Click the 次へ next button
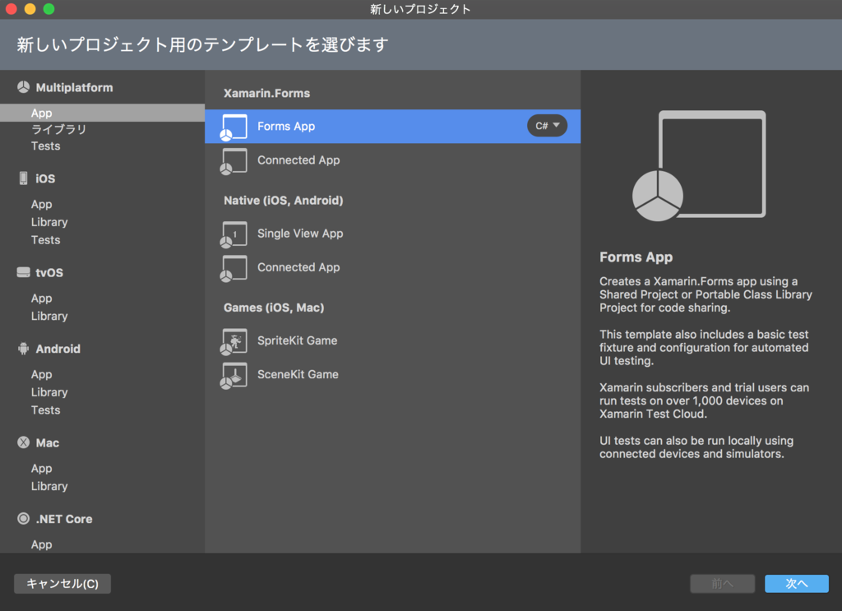The height and width of the screenshot is (611, 842). [x=796, y=584]
